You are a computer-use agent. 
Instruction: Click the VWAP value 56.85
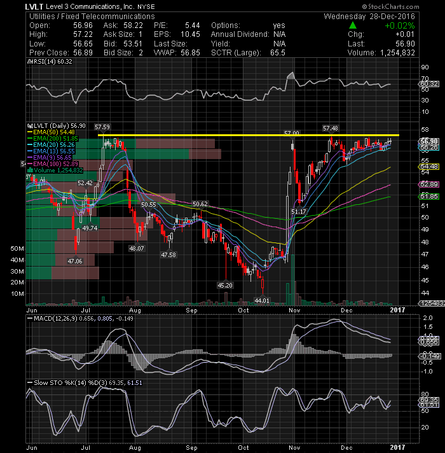(190, 53)
